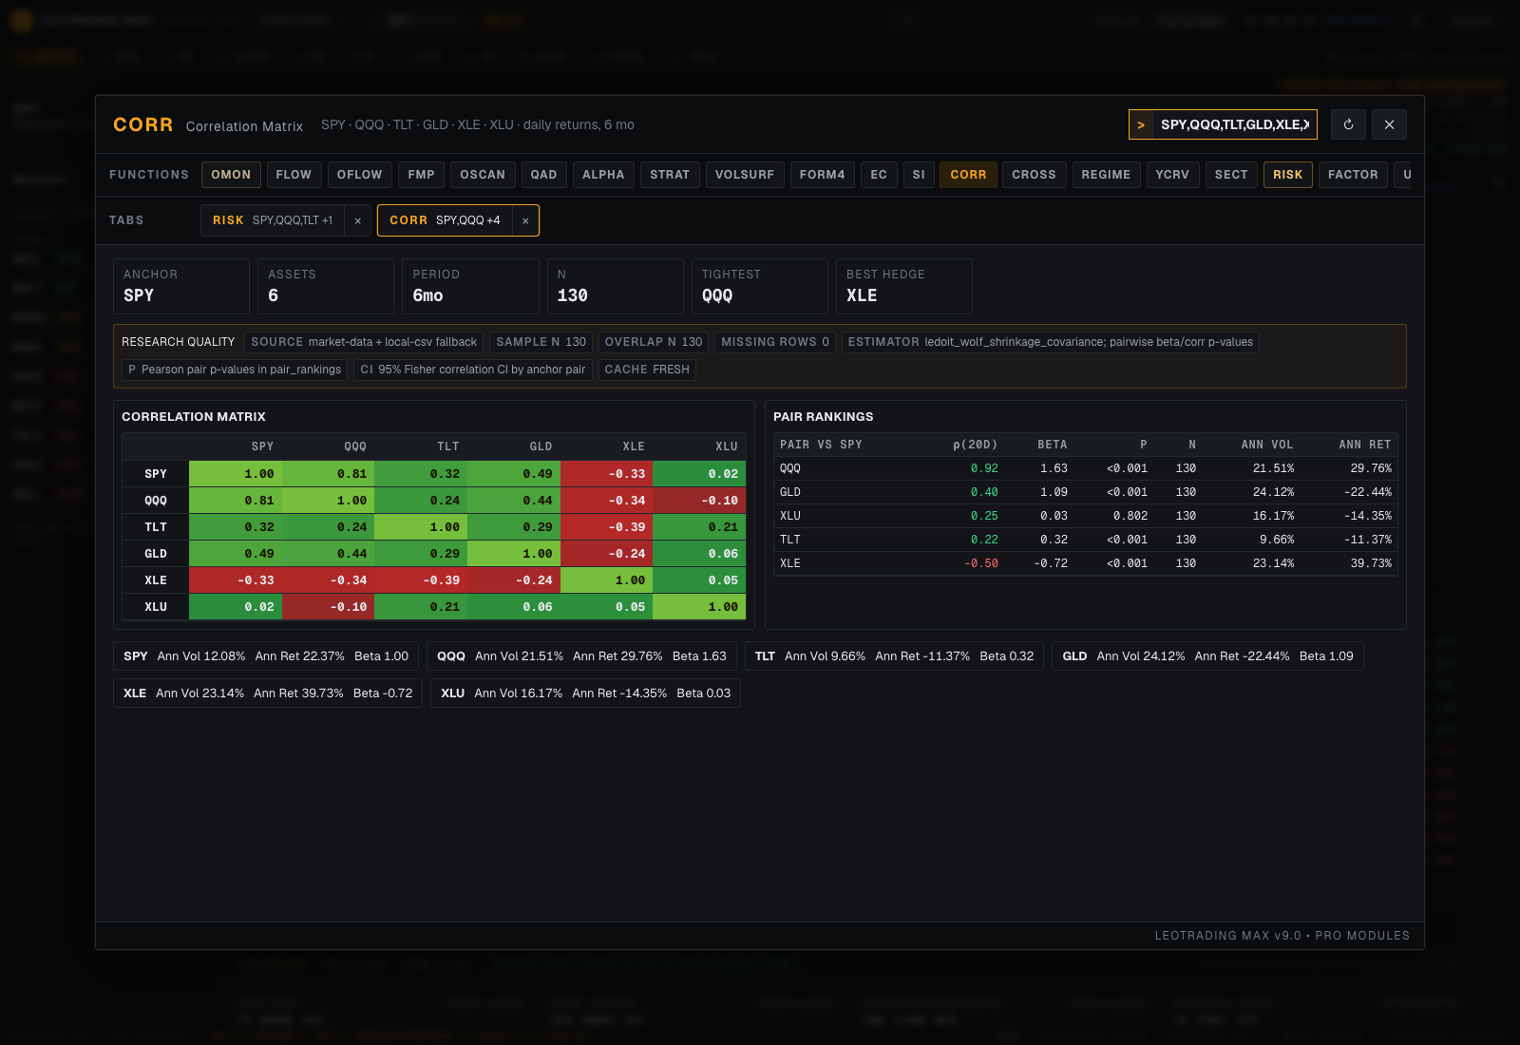This screenshot has width=1520, height=1045.
Task: Switch to the CORR SPY,QQQ +4 tab
Action: tap(445, 220)
